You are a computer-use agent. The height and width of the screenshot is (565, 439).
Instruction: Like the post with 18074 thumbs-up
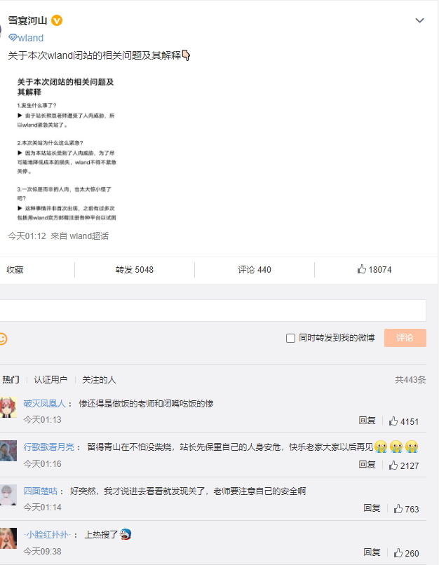pyautogui.click(x=374, y=269)
